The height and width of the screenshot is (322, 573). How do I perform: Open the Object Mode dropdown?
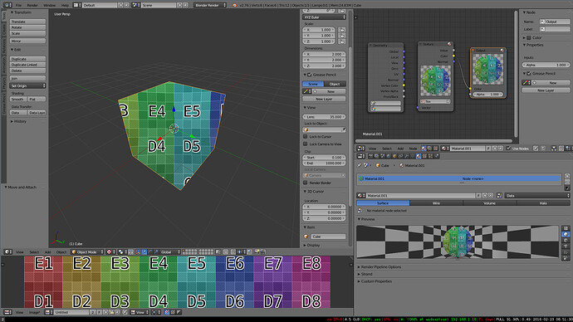pyautogui.click(x=87, y=252)
